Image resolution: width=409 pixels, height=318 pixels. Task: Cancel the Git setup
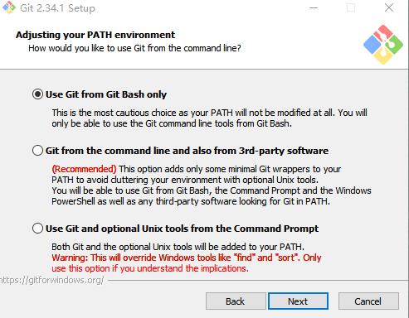point(368,301)
